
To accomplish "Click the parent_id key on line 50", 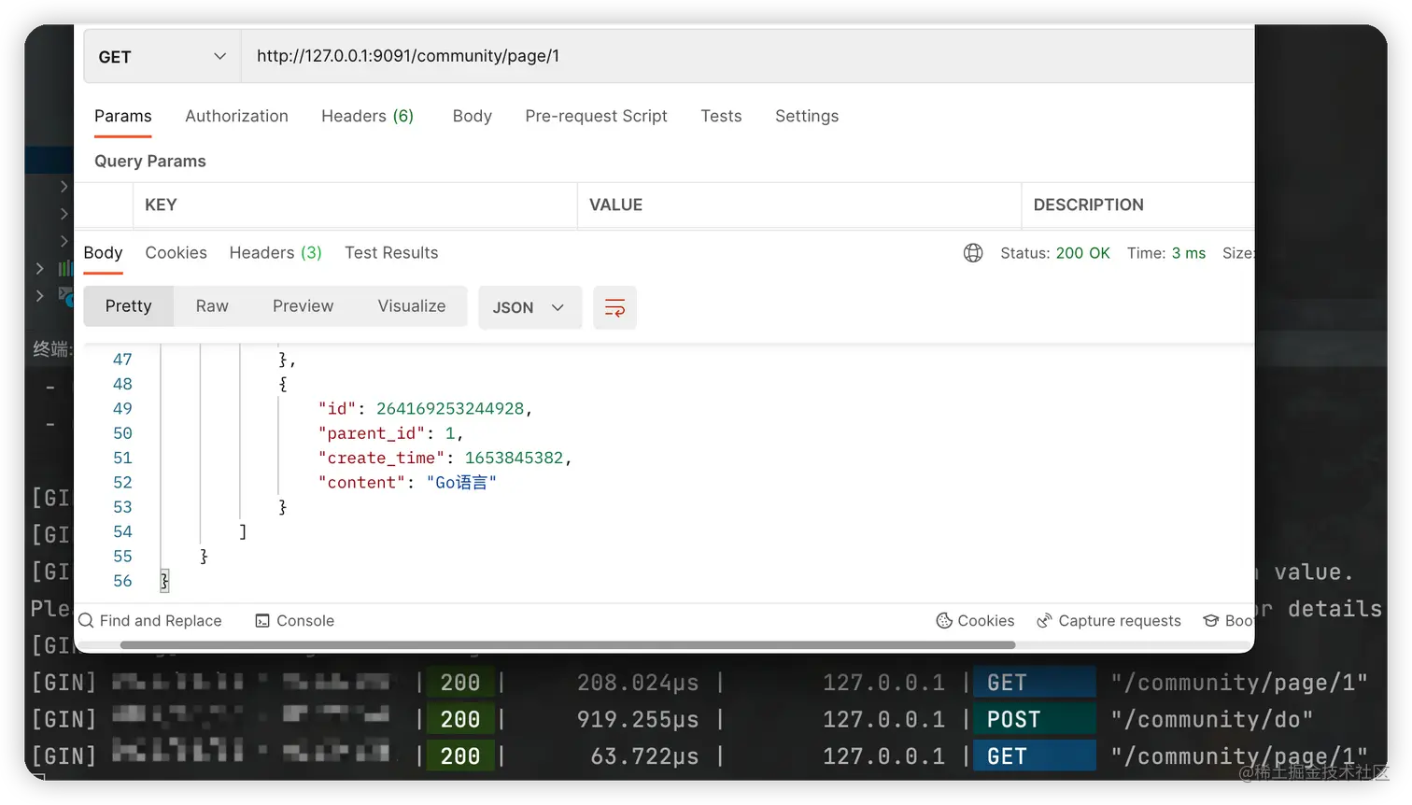I will [372, 433].
